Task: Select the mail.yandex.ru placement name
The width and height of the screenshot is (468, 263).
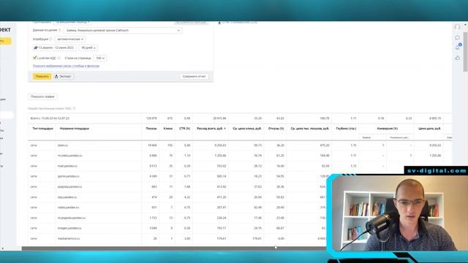Action: (x=67, y=166)
